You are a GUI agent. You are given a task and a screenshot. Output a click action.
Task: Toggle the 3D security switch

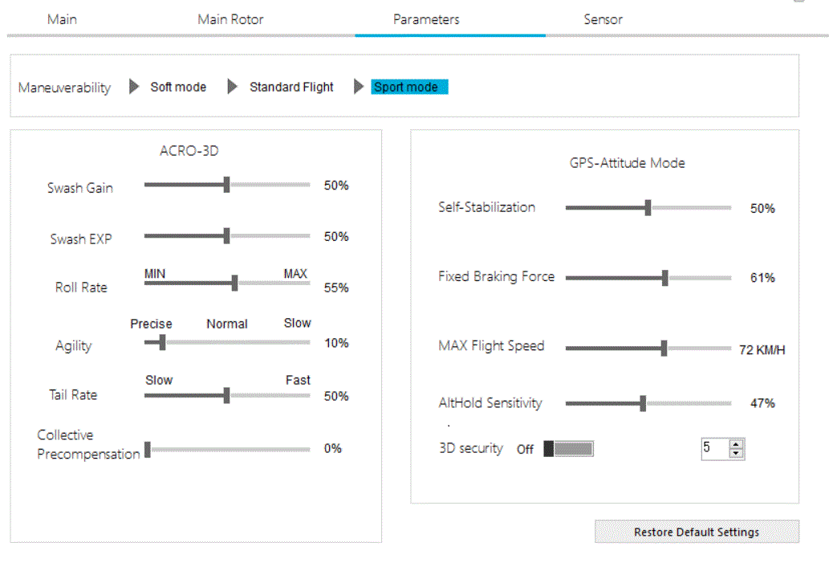[x=568, y=449]
